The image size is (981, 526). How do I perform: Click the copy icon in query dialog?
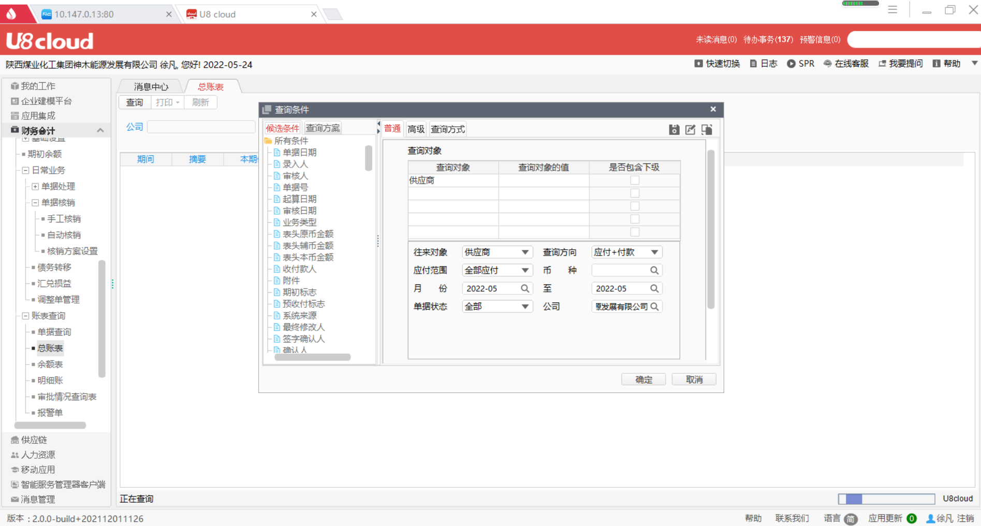click(x=707, y=130)
